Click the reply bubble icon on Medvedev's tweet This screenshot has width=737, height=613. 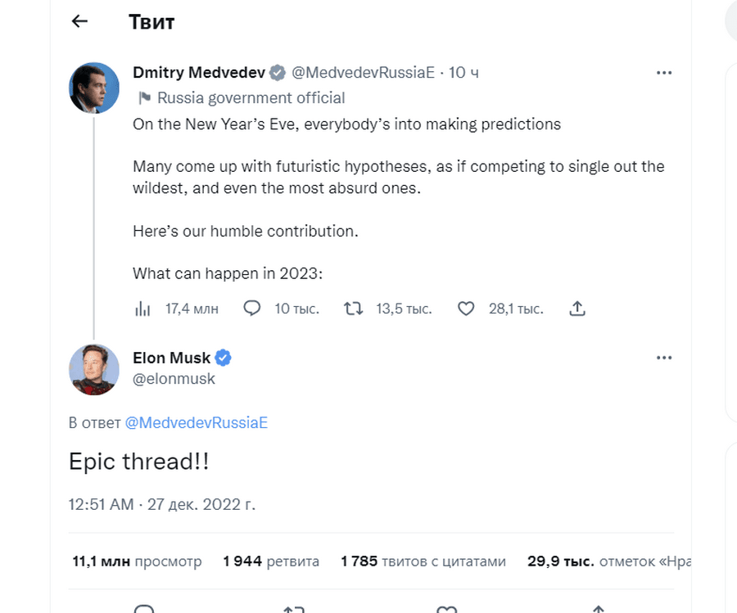point(252,309)
